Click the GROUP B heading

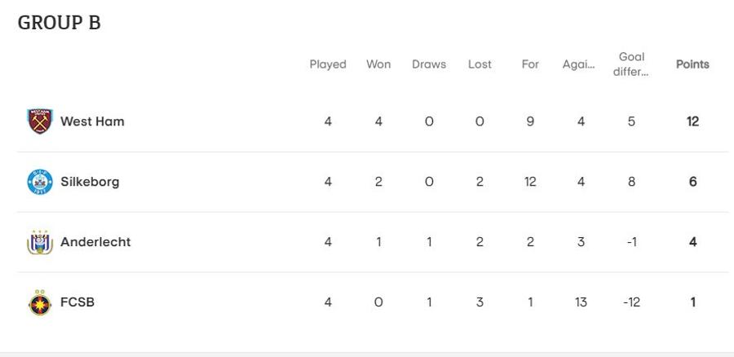coord(59,23)
